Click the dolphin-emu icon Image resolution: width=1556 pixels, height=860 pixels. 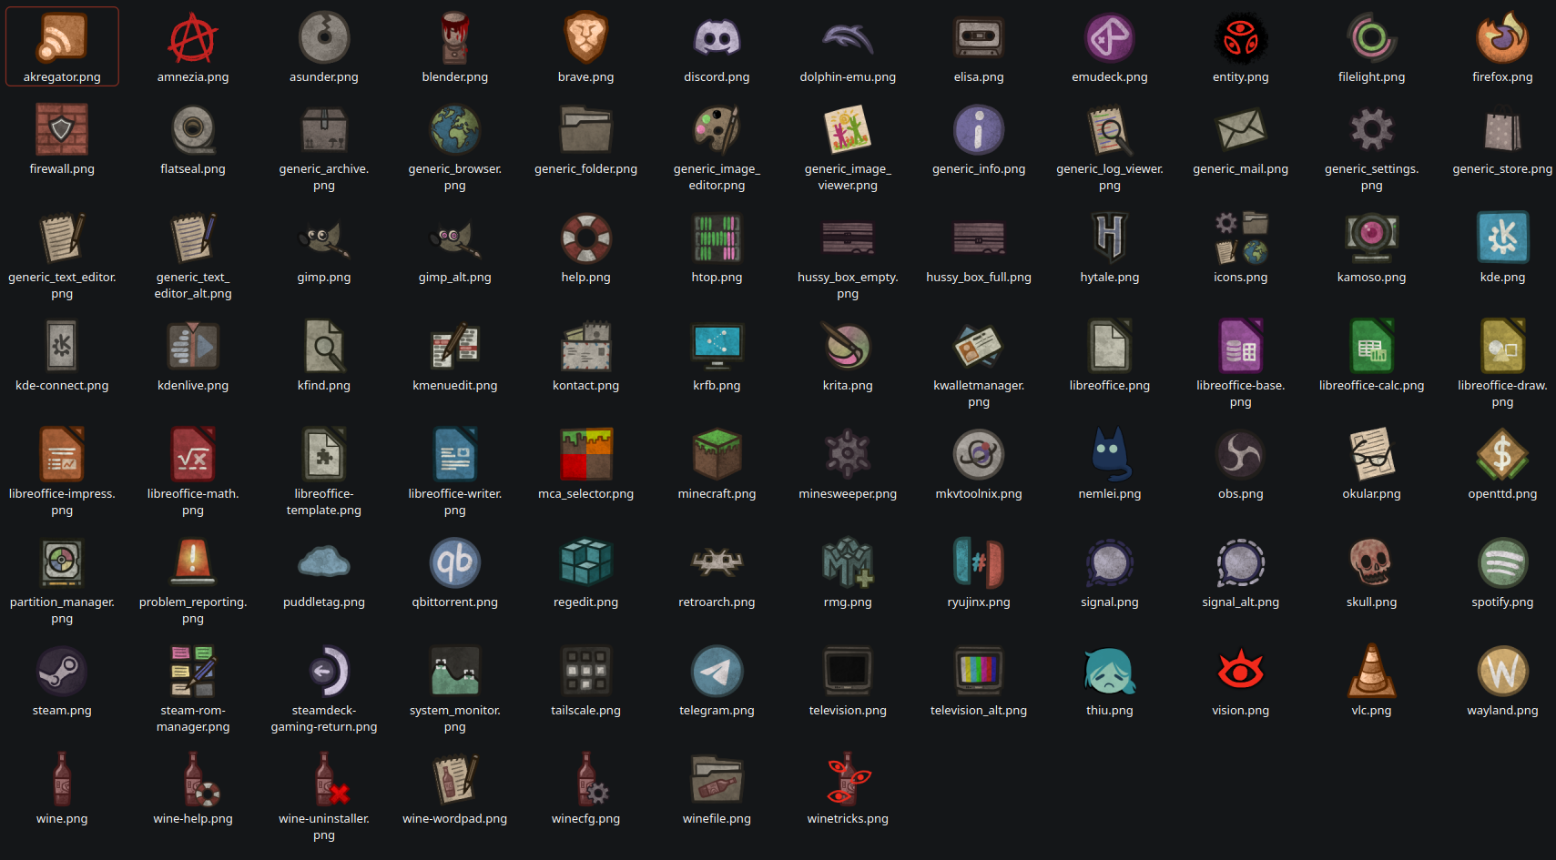848,37
